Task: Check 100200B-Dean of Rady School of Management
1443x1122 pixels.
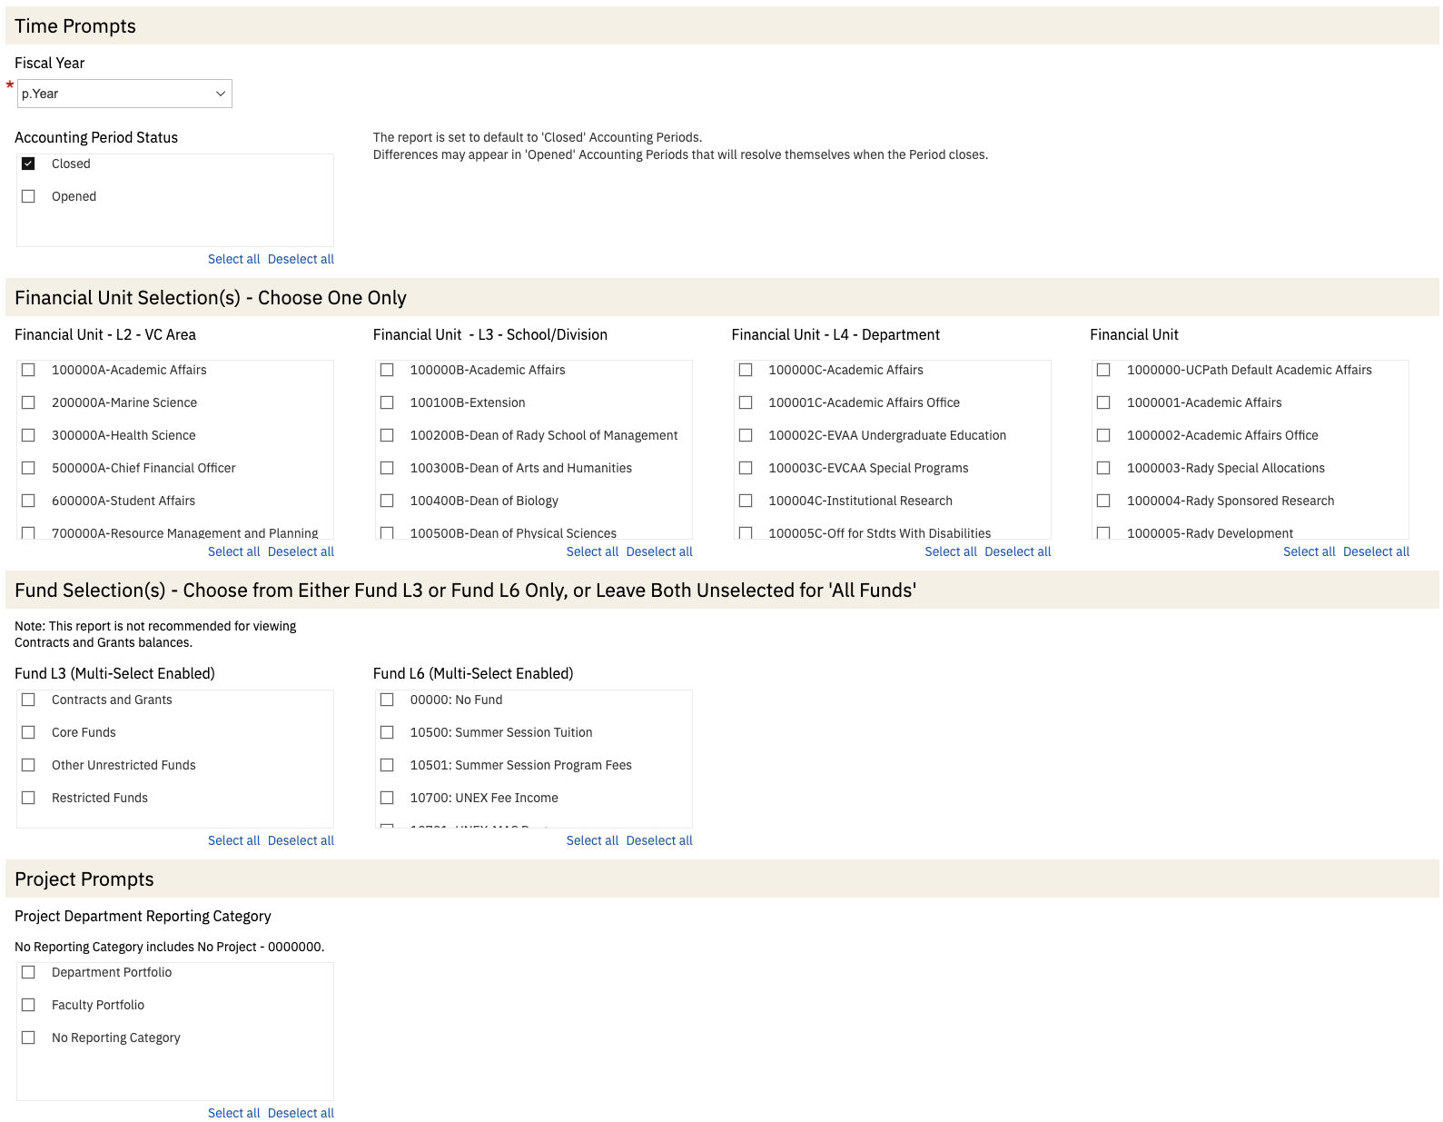Action: (387, 435)
